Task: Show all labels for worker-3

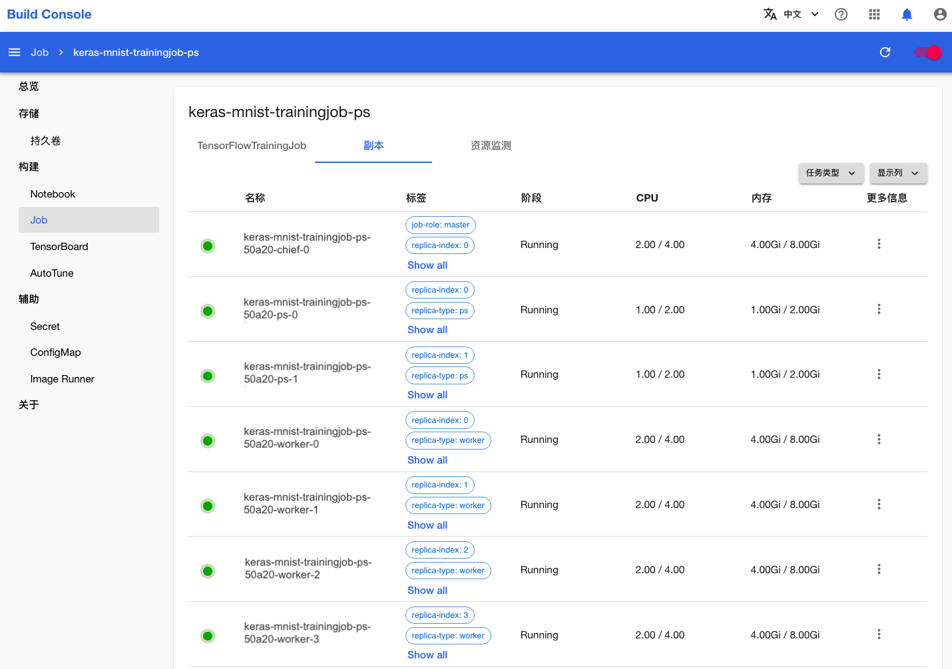Action: pos(427,655)
